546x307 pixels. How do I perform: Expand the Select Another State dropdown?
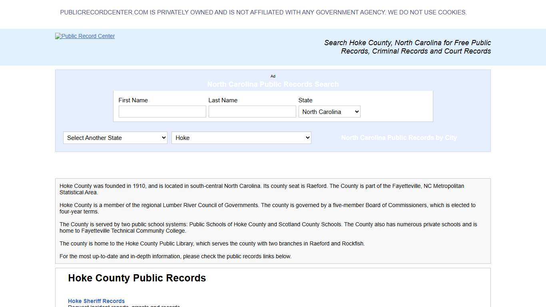(115, 138)
